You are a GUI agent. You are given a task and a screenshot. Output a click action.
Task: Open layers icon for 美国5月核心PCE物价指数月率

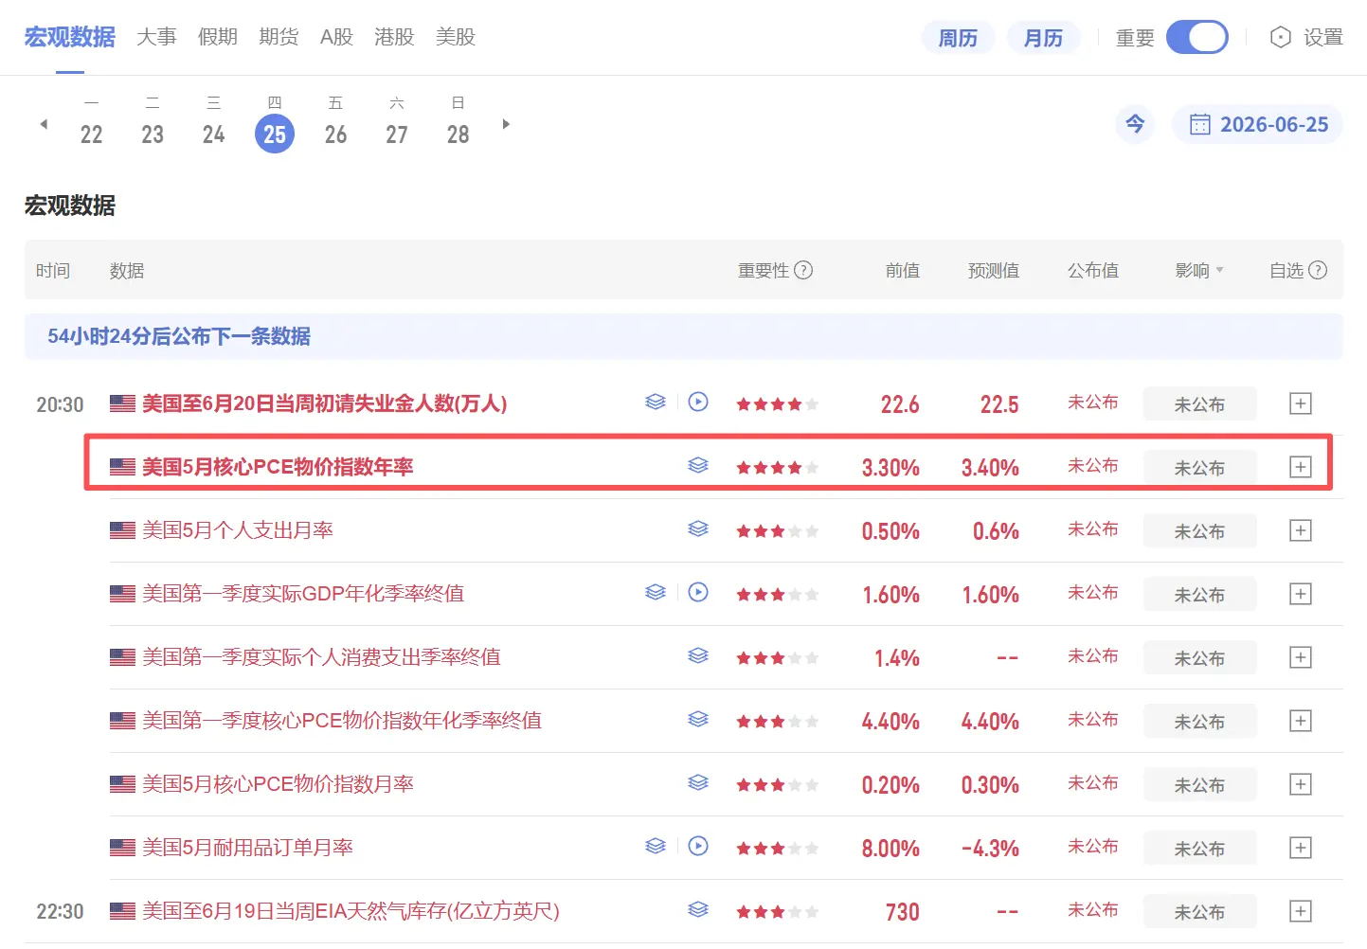click(698, 782)
